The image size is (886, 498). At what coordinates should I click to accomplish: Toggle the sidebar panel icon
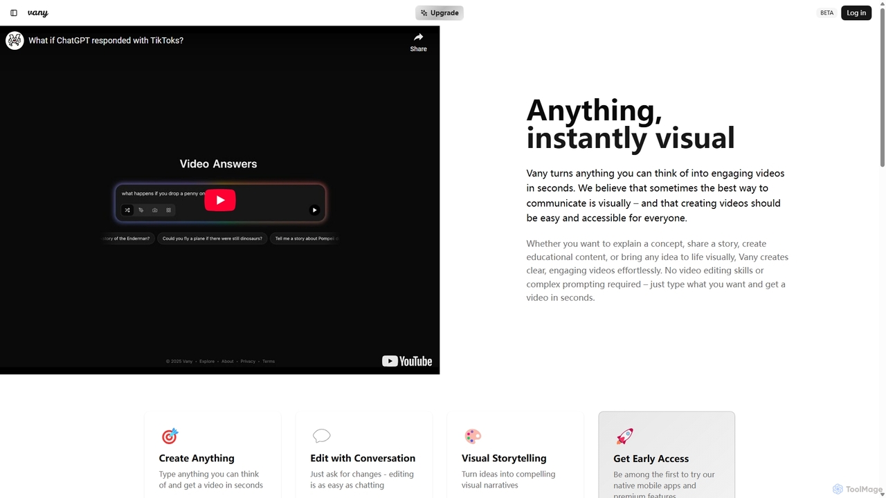pyautogui.click(x=14, y=13)
